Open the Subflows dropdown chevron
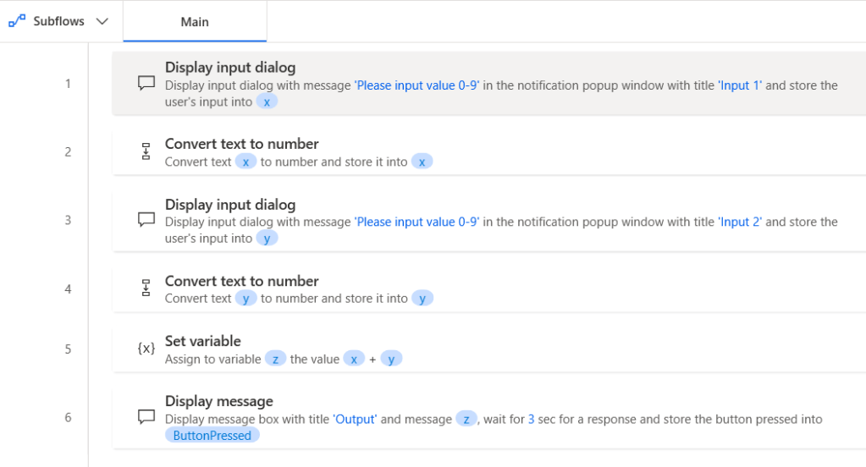 coord(102,21)
